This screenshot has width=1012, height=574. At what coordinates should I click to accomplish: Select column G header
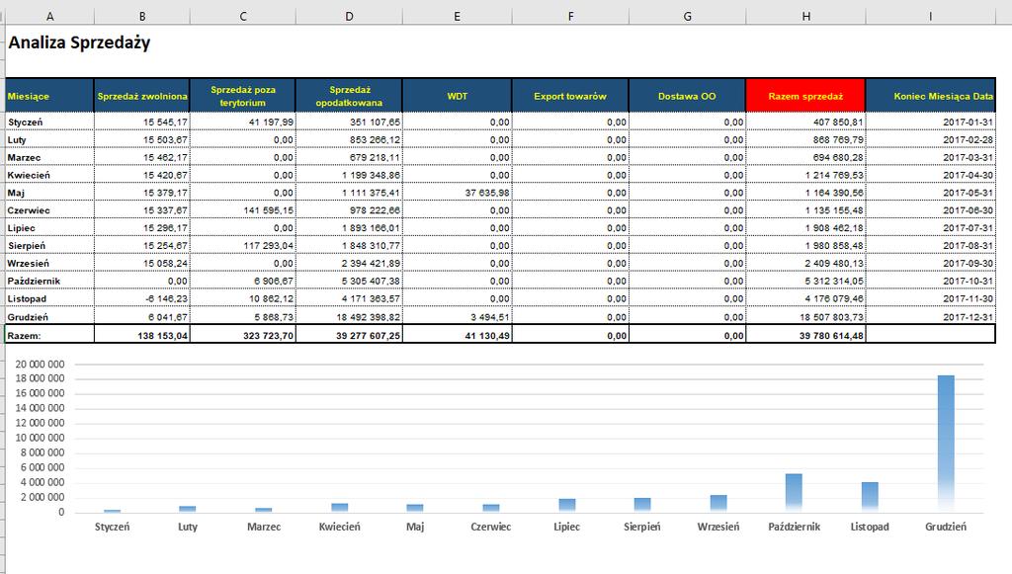[x=688, y=16]
